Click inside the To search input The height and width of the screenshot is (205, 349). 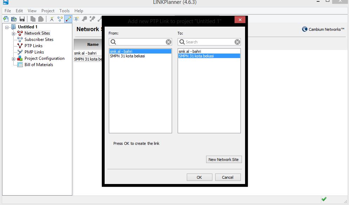point(209,42)
